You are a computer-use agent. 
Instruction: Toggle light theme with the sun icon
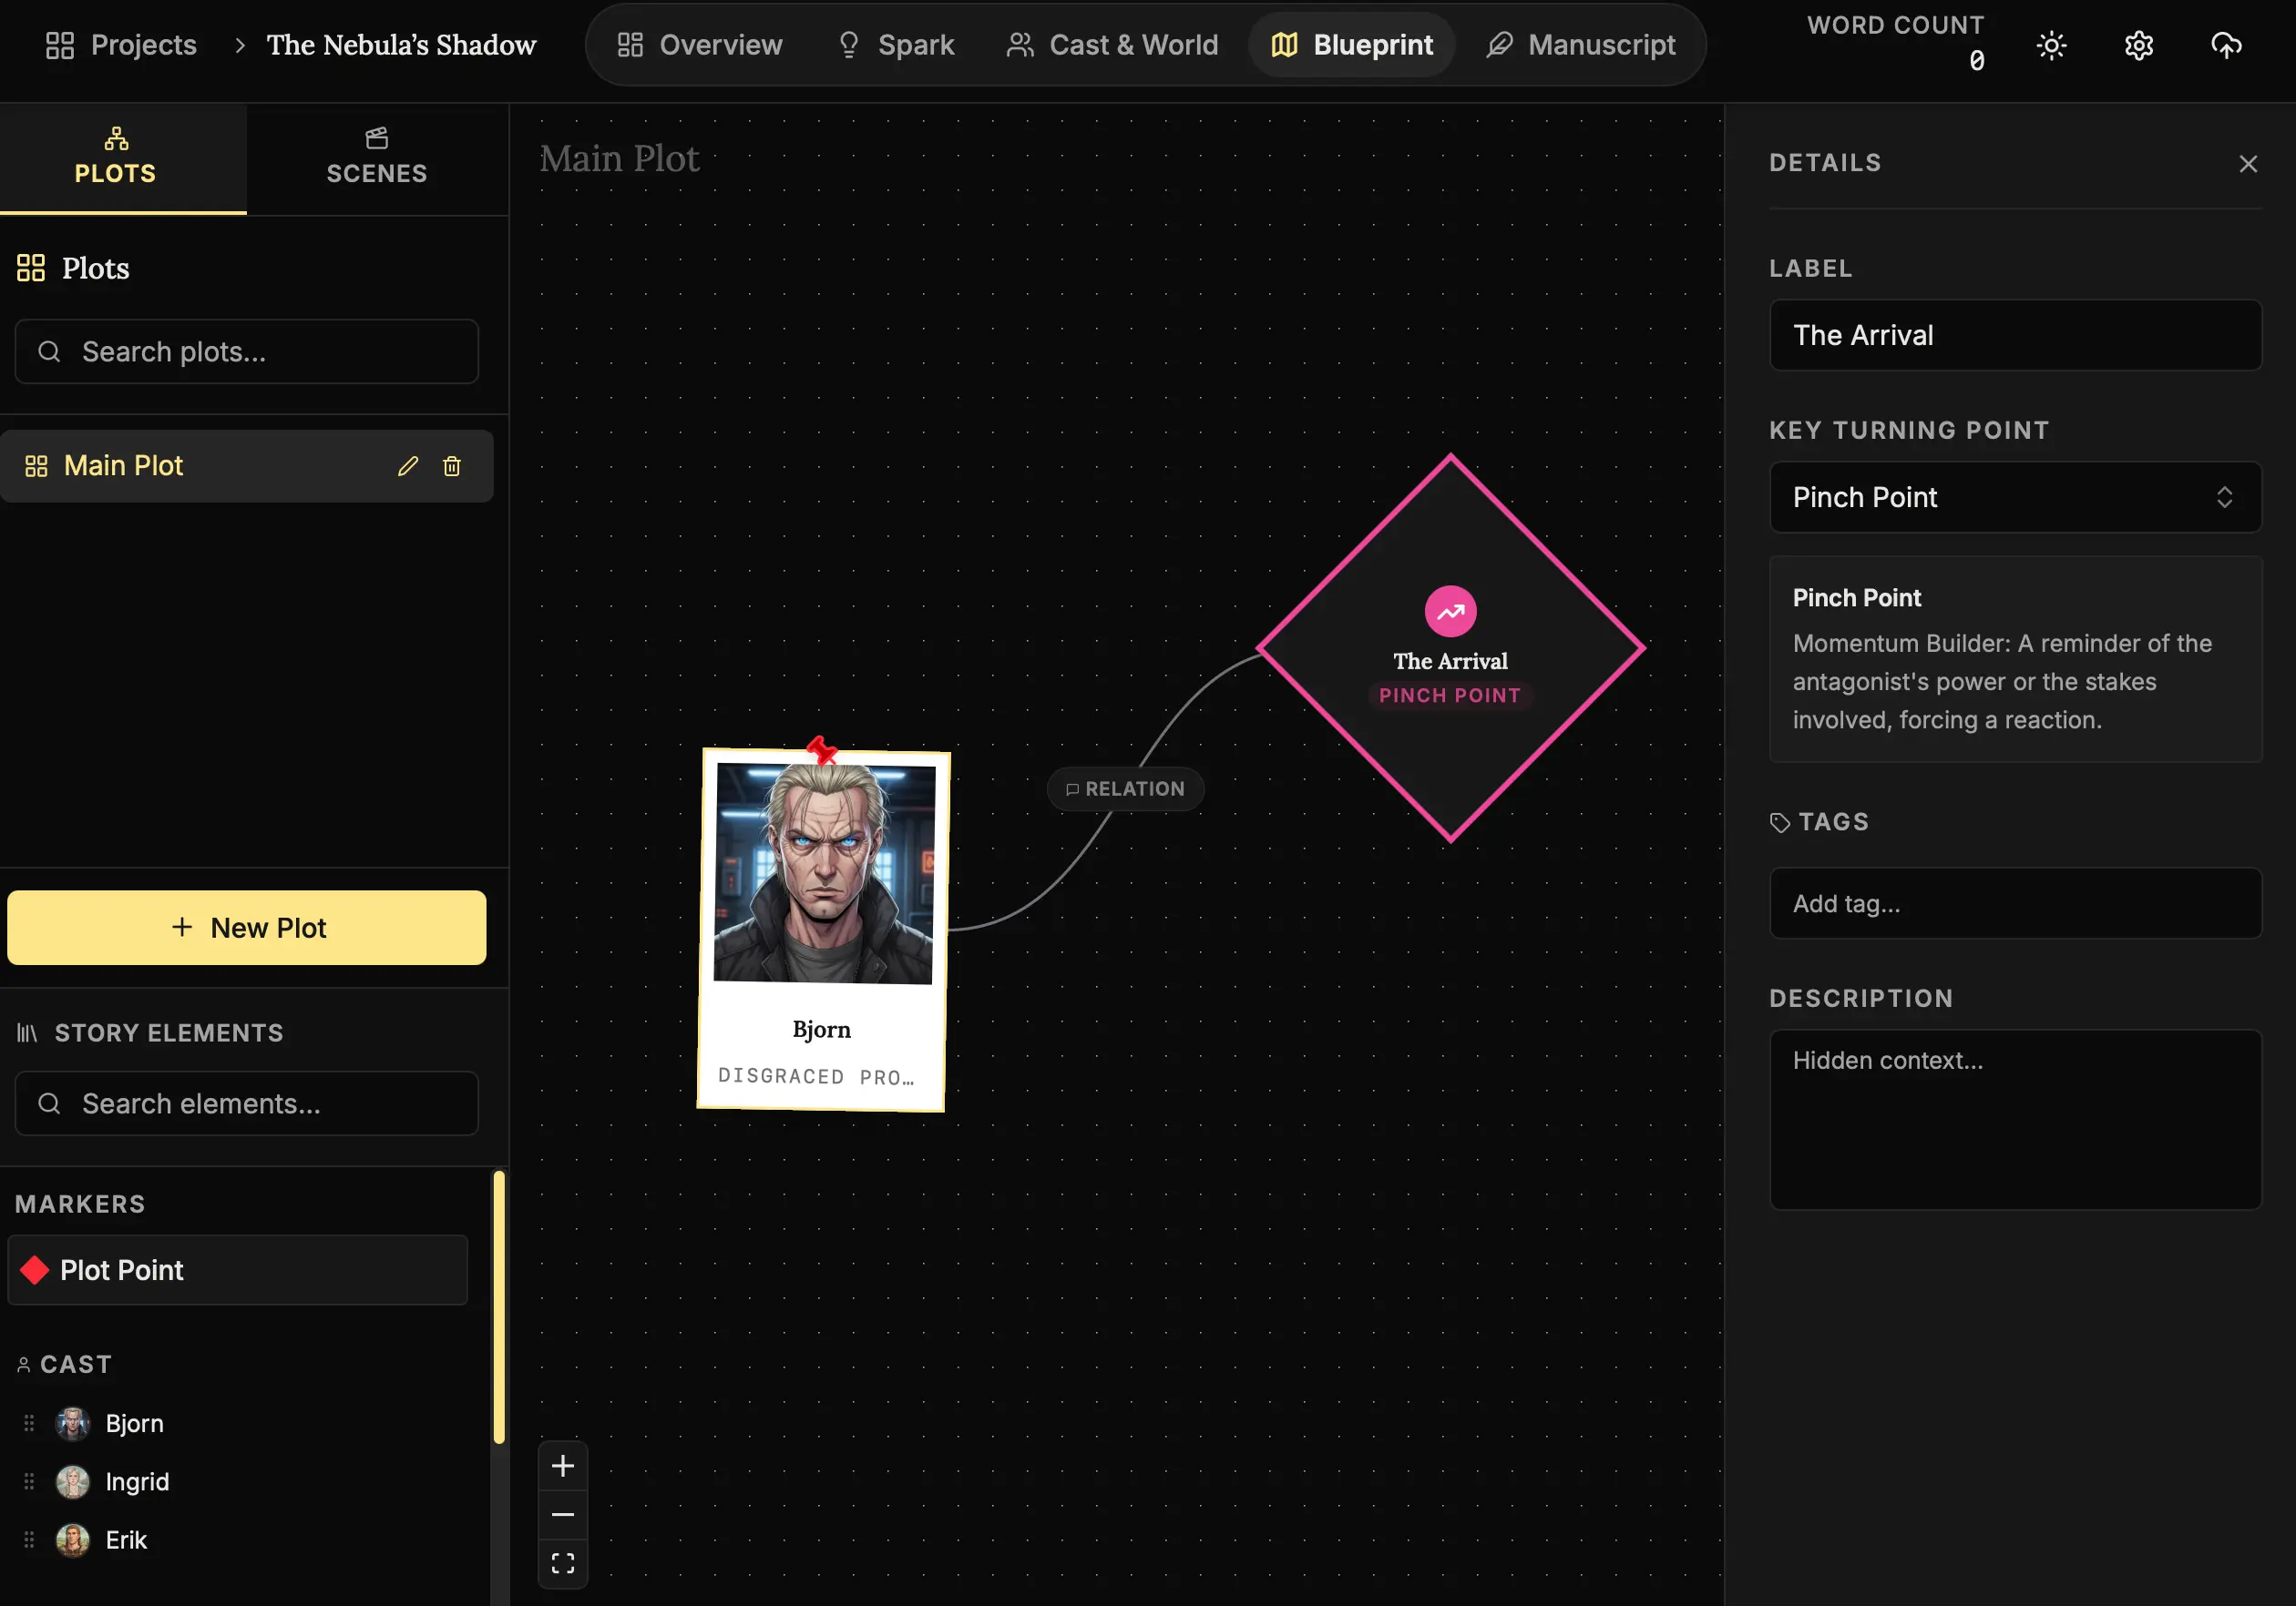(x=2051, y=45)
